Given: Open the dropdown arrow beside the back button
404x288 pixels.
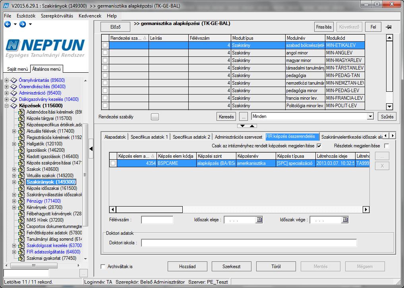Looking at the screenshot, I should click(15, 24).
